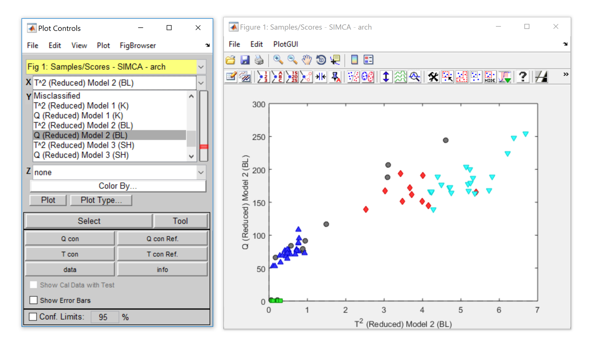Viewport: 594px width, 350px height.
Task: Click the Zoom In magnifier icon
Action: (278, 60)
